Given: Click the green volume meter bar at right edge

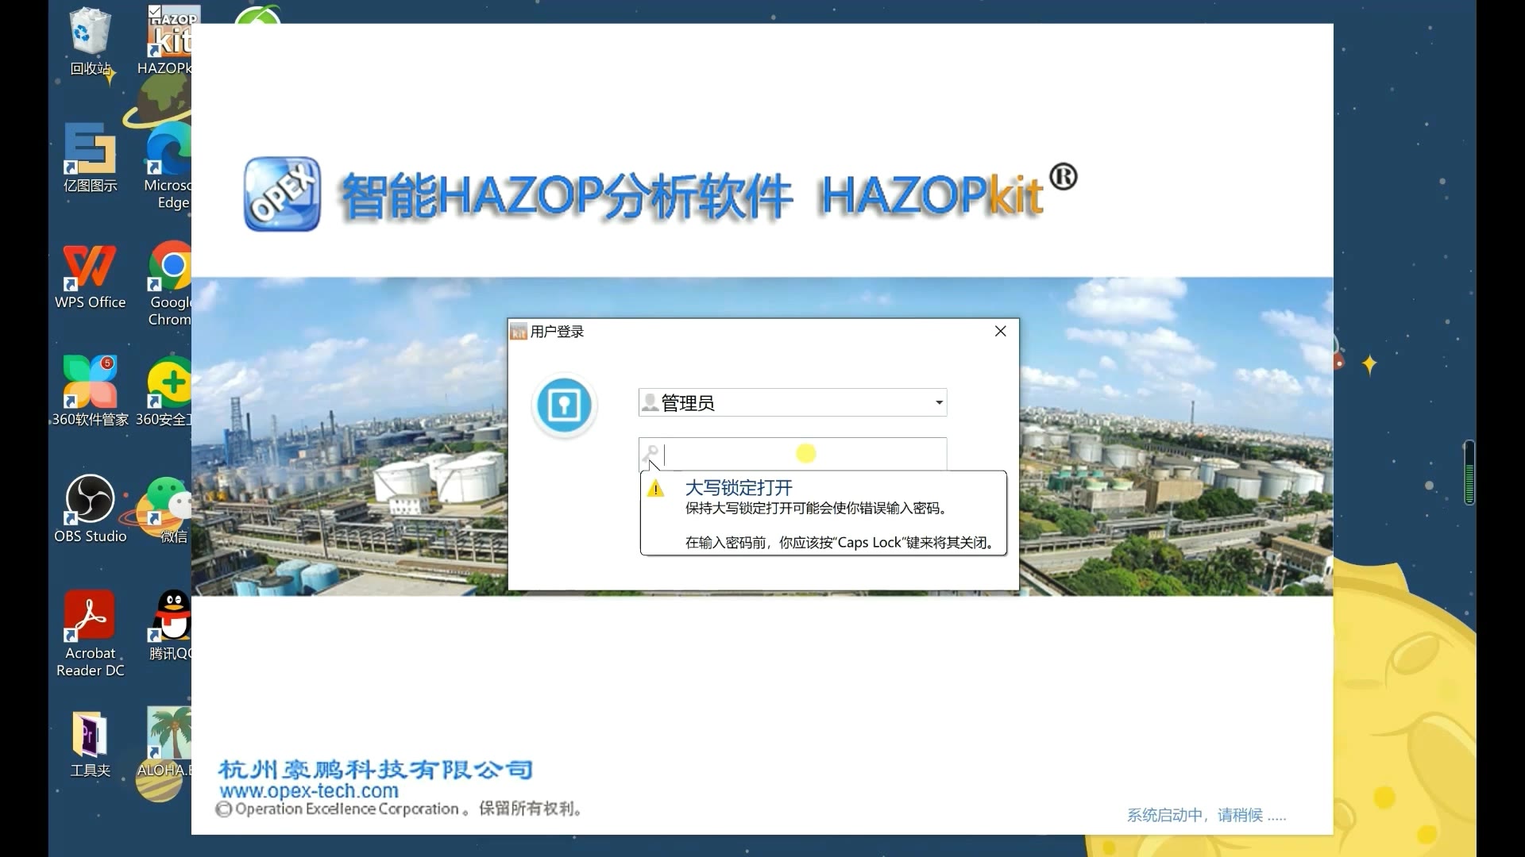Looking at the screenshot, I should (1469, 473).
